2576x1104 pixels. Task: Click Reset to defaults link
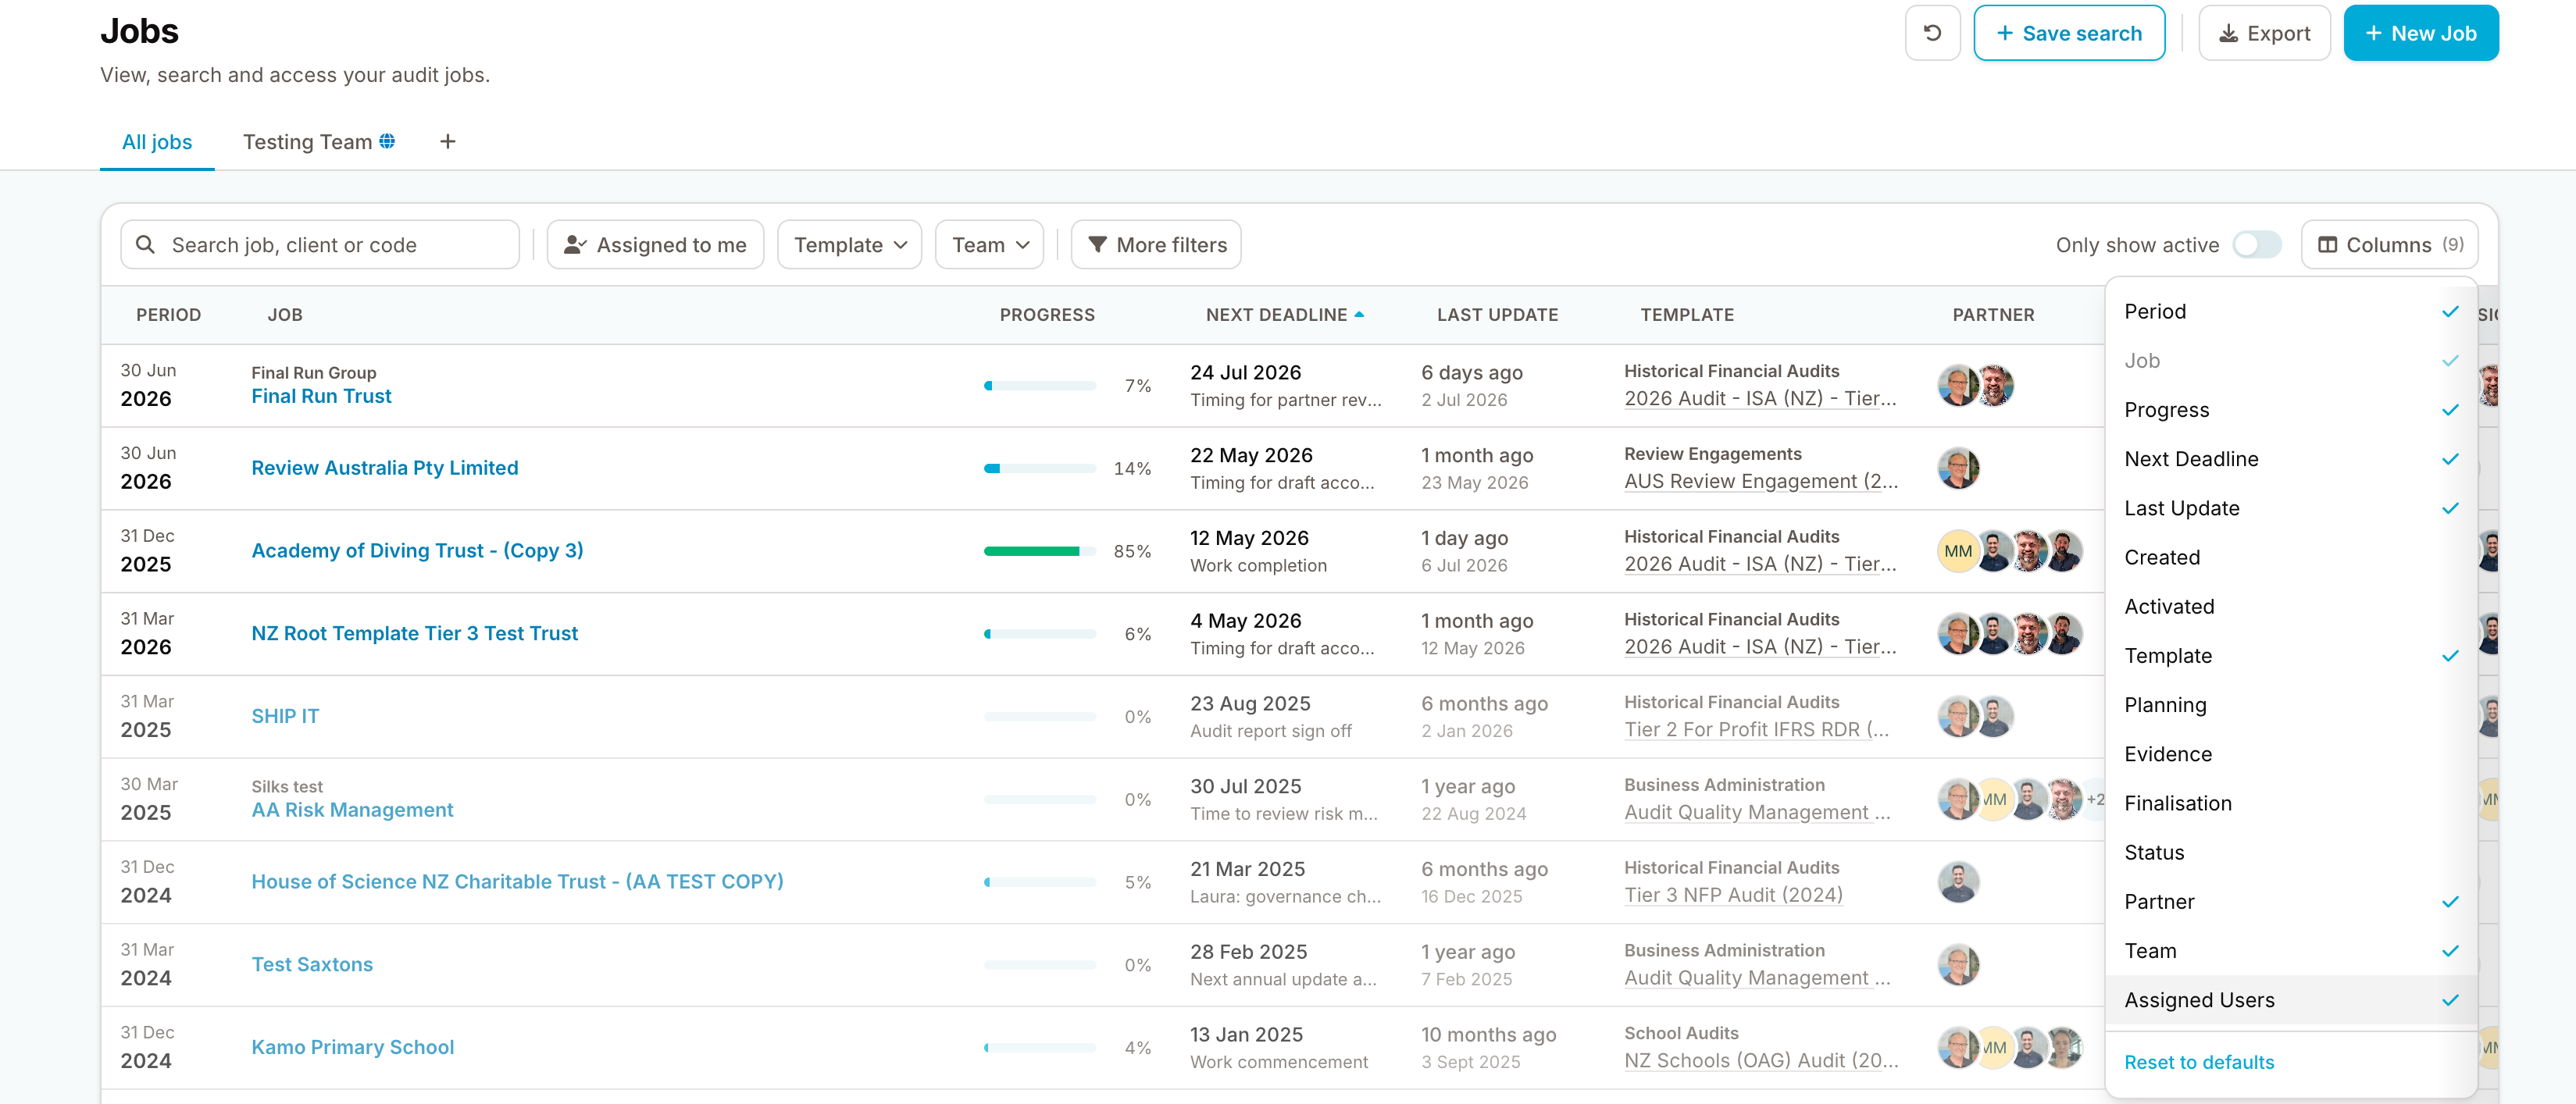tap(2198, 1062)
